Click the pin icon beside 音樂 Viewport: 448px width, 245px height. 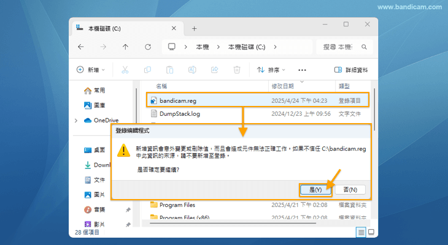[128, 210]
